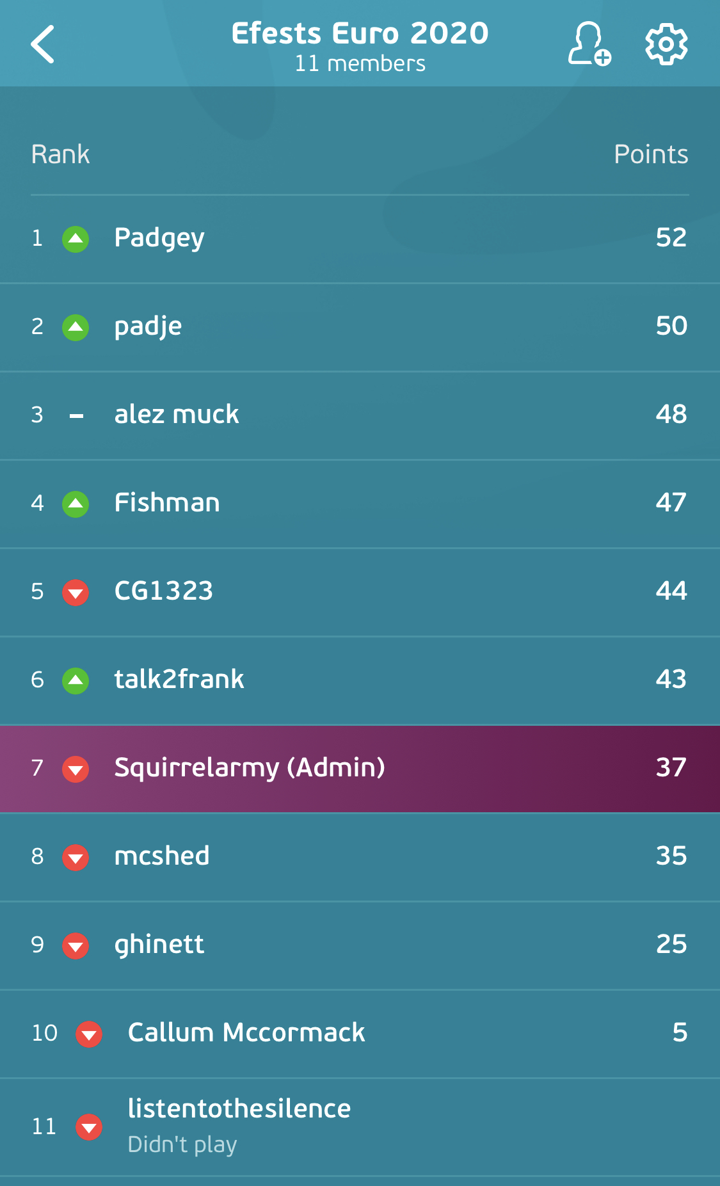720x1186 pixels.
Task: Tap the Rank column header
Action: tap(60, 154)
